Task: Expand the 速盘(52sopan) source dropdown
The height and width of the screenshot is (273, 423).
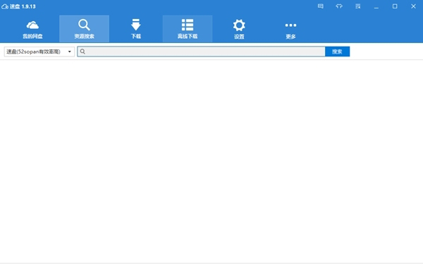Action: point(39,51)
